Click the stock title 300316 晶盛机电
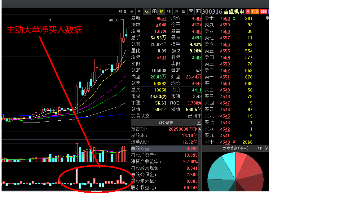Viewport: 357px width, 201px height. 223,11
